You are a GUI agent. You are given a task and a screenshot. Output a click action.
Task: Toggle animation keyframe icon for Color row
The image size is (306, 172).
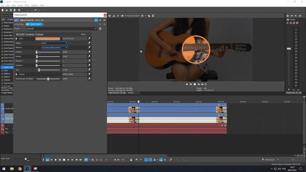click(89, 39)
